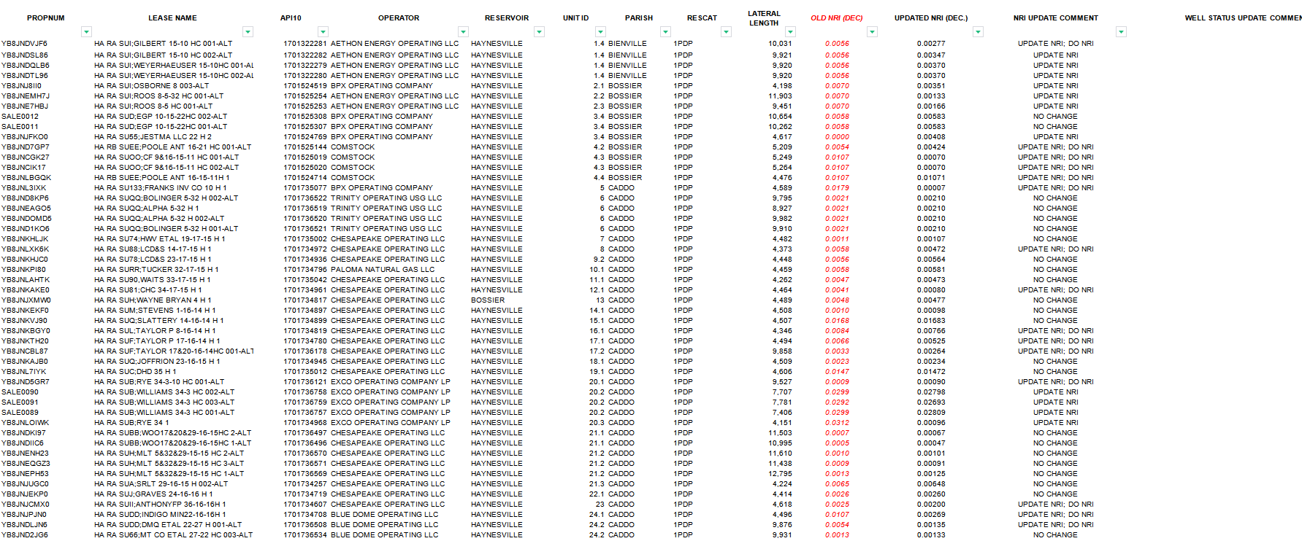Open the RESCAT column filter dropdown

[x=726, y=32]
